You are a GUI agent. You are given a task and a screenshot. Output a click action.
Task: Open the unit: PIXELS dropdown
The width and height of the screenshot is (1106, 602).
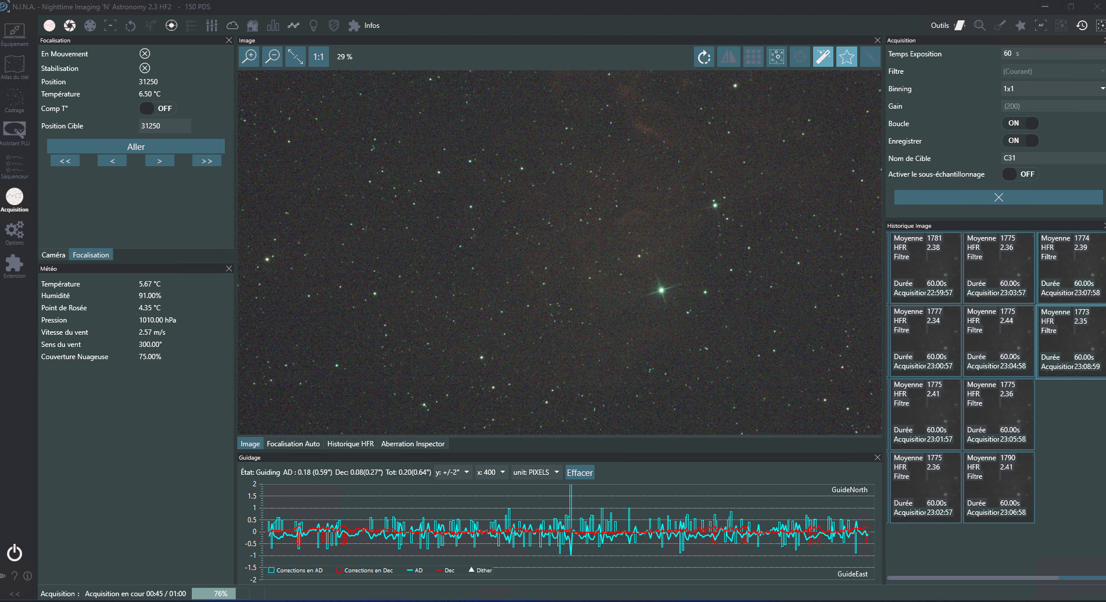point(536,472)
